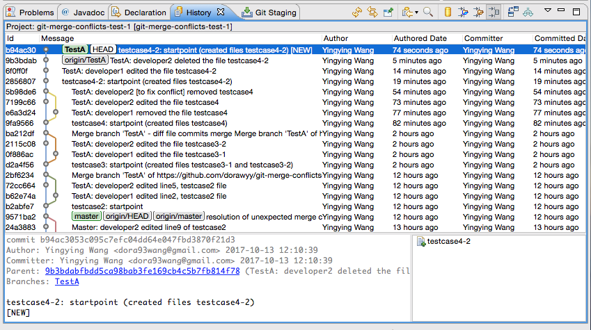Click the Declaration tab icon
The height and width of the screenshot is (330, 591).
tap(116, 12)
